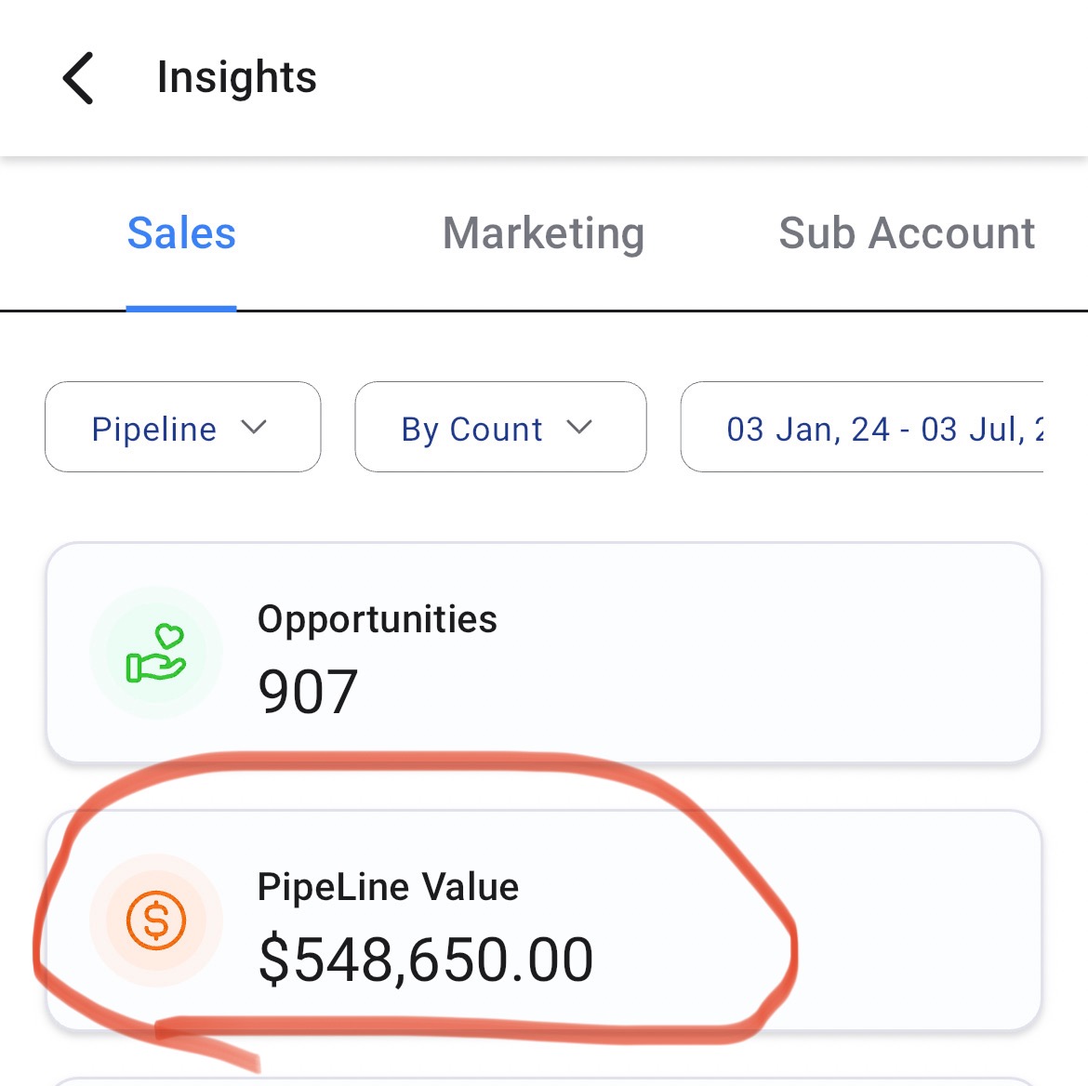Select the Sub Account tab
The height and width of the screenshot is (1086, 1088).
point(907,233)
